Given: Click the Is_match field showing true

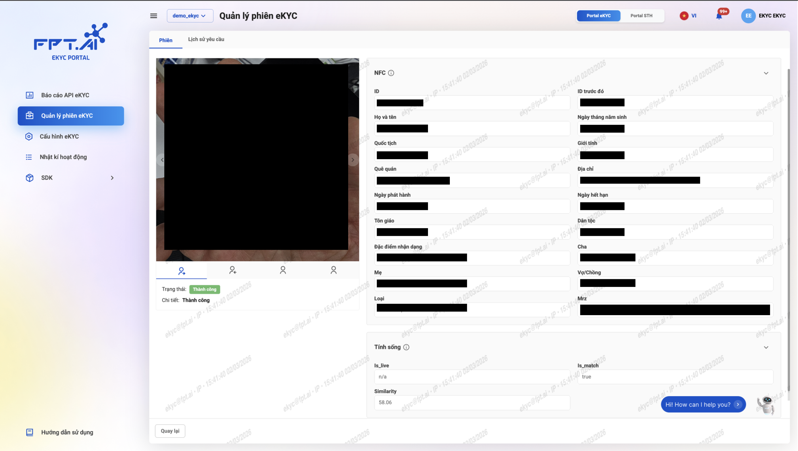Looking at the screenshot, I should pos(675,377).
